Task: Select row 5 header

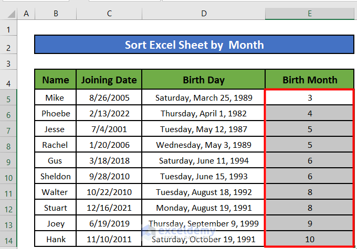Action: (x=9, y=98)
